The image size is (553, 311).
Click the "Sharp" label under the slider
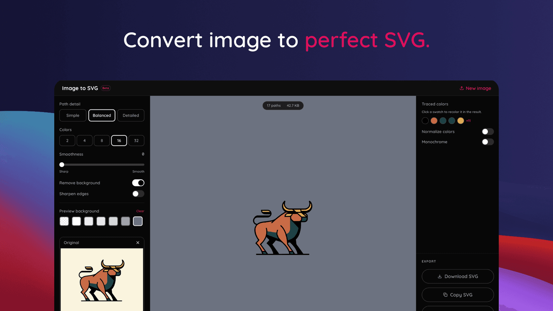click(64, 172)
